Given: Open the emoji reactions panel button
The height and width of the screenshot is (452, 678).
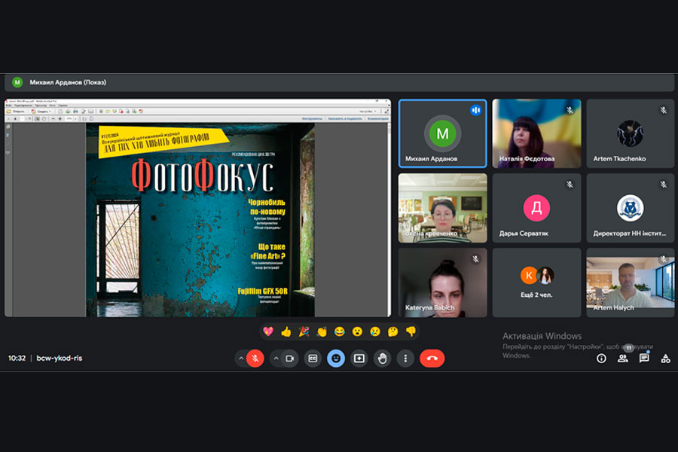Looking at the screenshot, I should 336,359.
